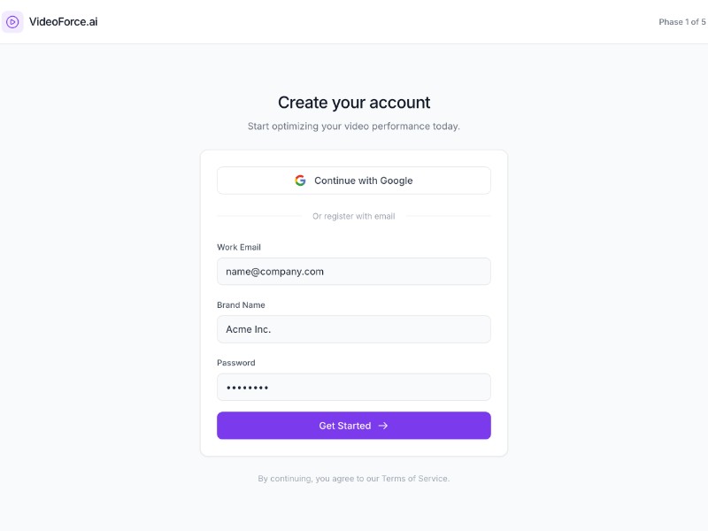This screenshot has height=531, width=708.
Task: Click the Google G logo icon
Action: pyautogui.click(x=300, y=181)
